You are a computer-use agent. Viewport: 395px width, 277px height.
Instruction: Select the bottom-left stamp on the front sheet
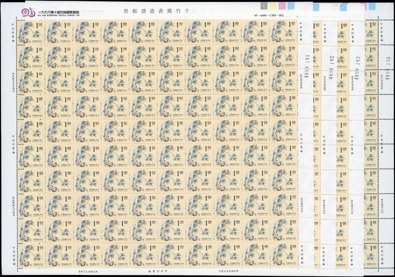(x=32, y=255)
